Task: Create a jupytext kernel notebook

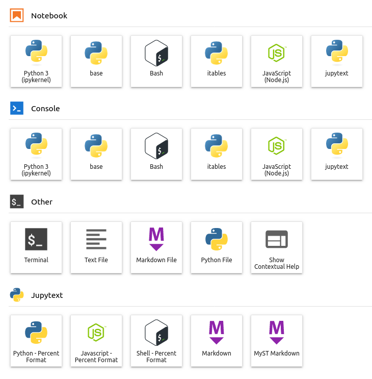Action: click(336, 61)
